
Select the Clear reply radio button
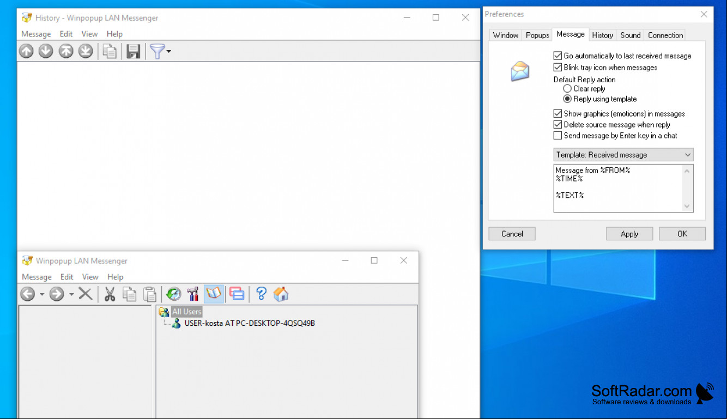tap(567, 88)
